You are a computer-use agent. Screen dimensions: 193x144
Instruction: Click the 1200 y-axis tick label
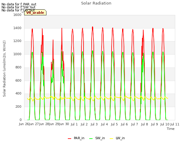tap(17, 41)
